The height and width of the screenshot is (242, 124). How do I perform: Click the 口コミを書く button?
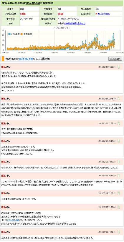[x=115, y=59]
